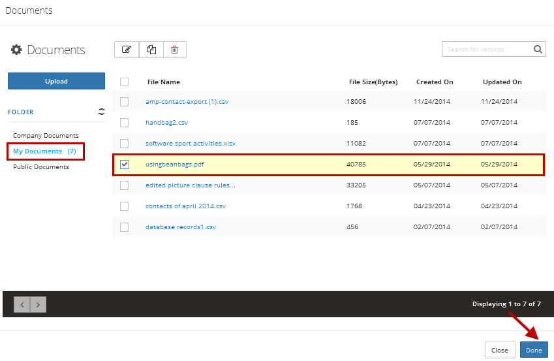This screenshot has width=554, height=361.
Task: Open the Company Documents folder
Action: click(x=46, y=136)
